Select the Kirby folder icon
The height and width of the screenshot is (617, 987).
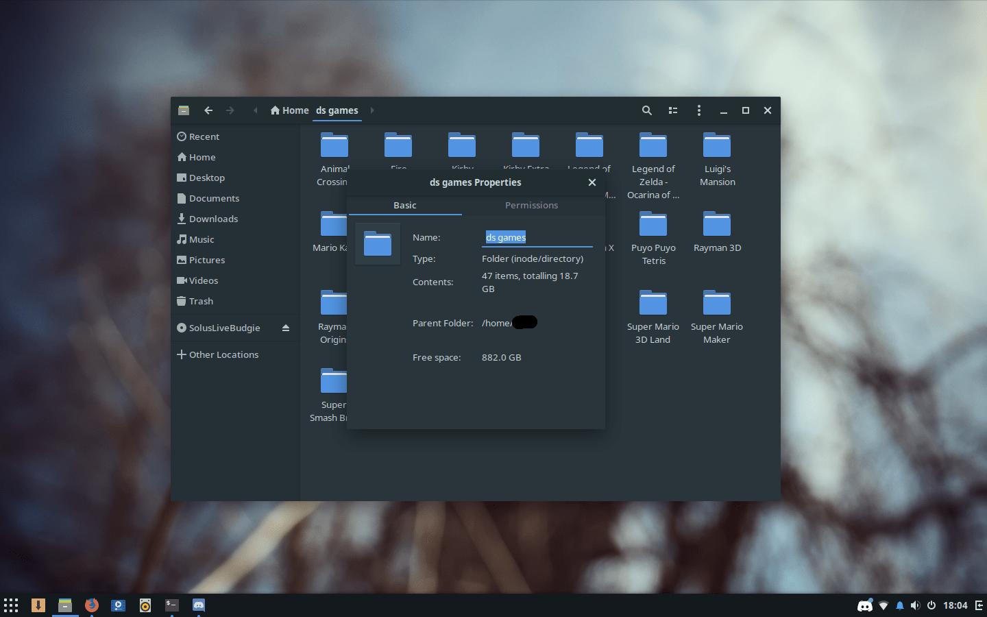click(462, 145)
